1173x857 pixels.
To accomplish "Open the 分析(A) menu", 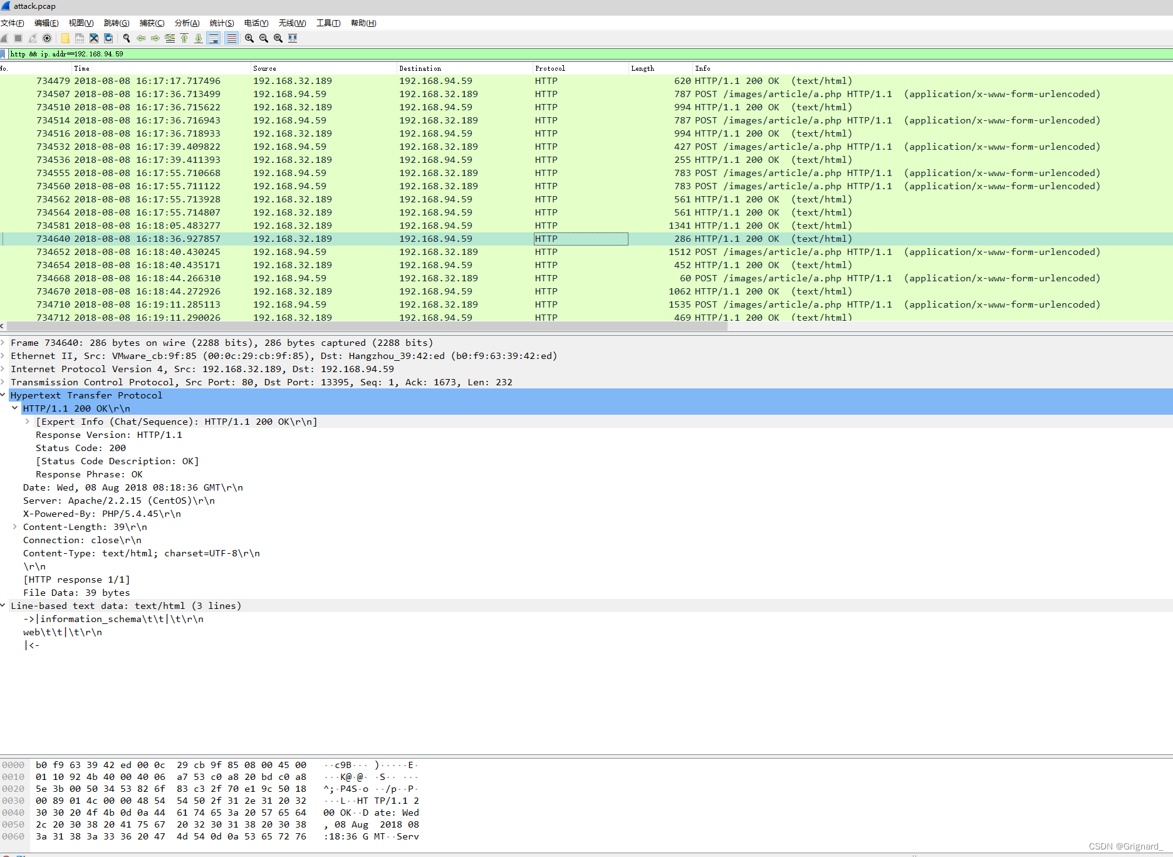I will pos(187,23).
